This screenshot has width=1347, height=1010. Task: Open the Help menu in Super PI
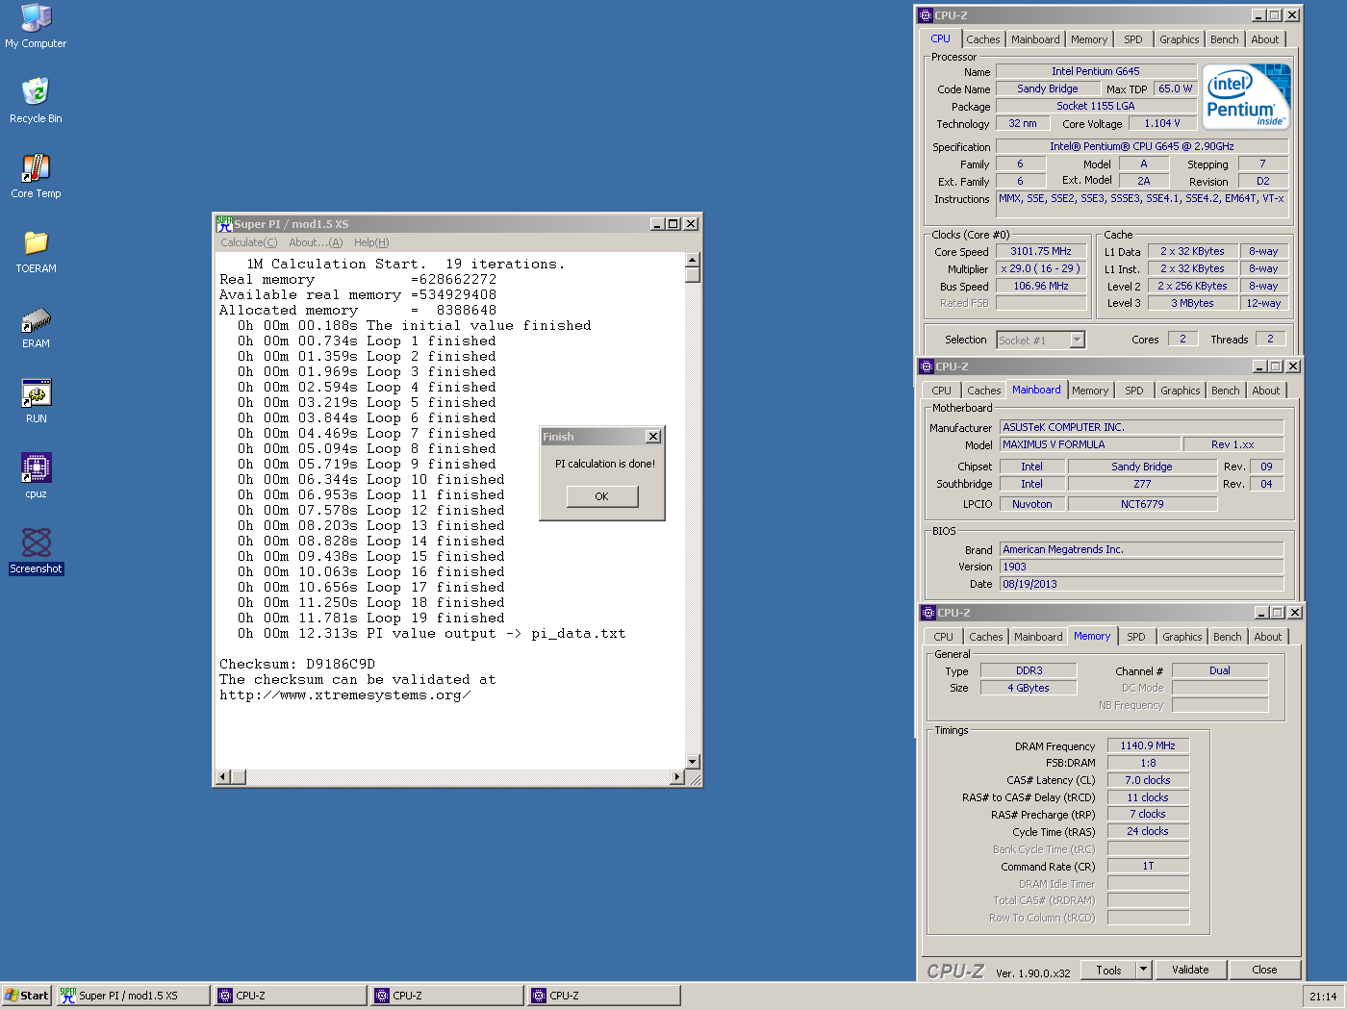[371, 242]
